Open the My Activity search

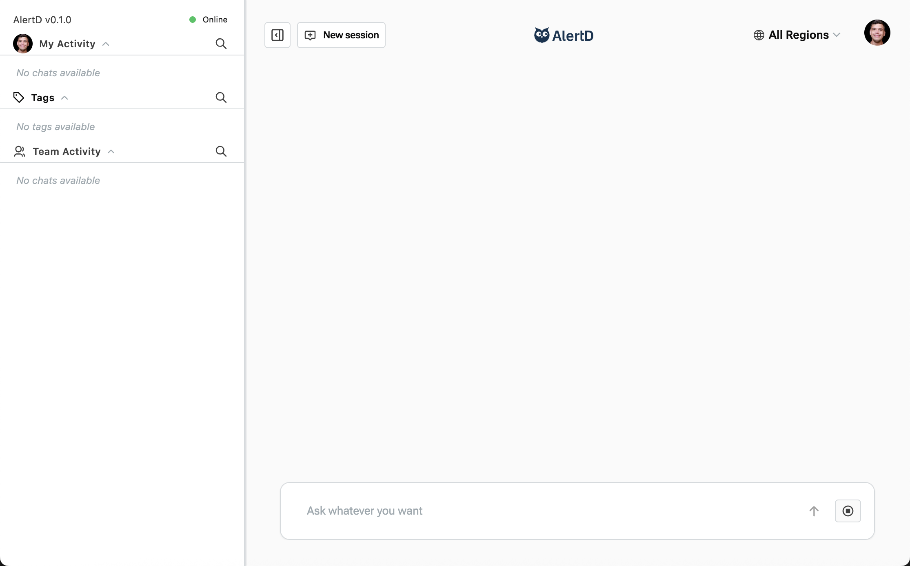(221, 44)
